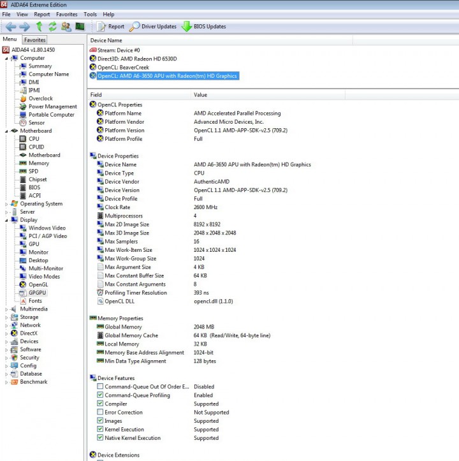Collapse the Computer tree node
Image resolution: width=459 pixels, height=461 pixels.
6,59
